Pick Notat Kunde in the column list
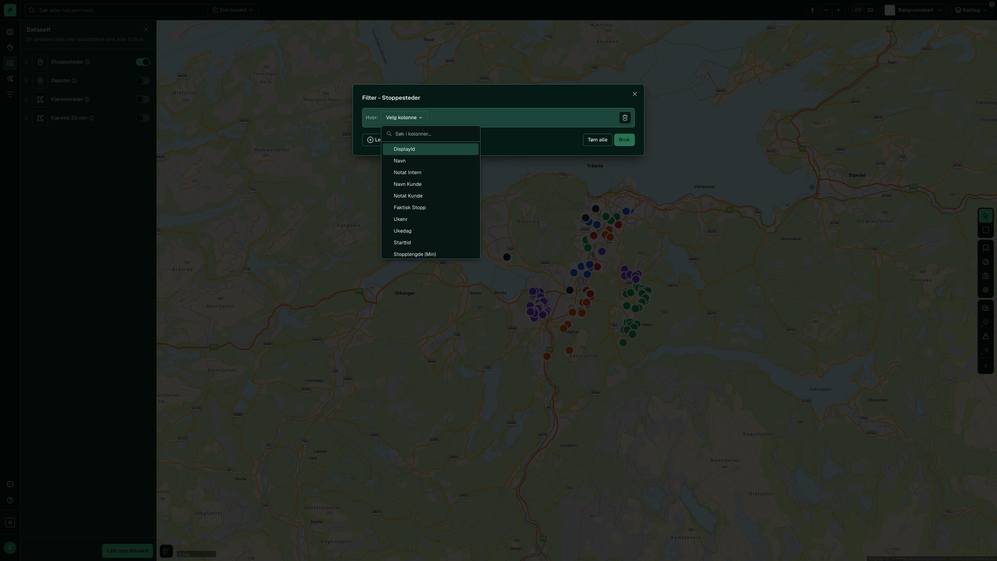Screen dimensions: 997x561 (430, 196)
